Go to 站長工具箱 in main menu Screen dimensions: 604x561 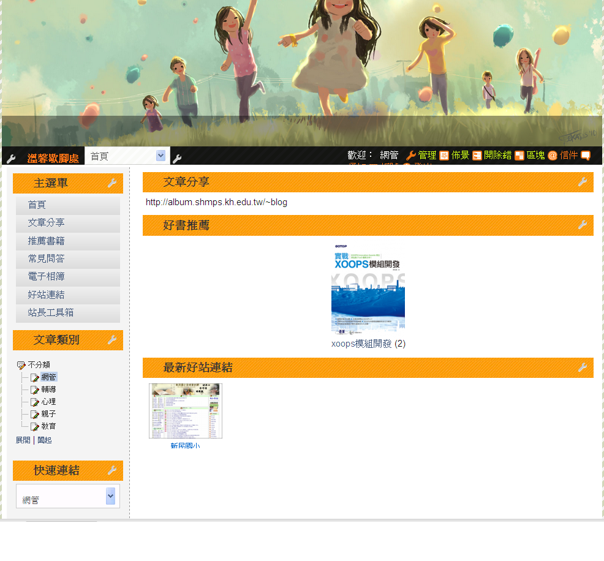tap(51, 312)
